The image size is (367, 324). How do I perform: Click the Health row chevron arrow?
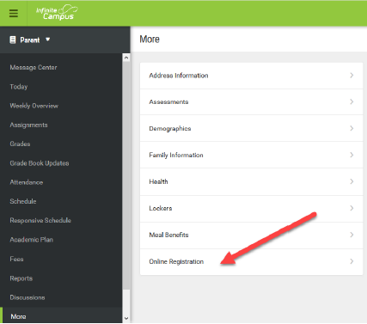click(352, 181)
